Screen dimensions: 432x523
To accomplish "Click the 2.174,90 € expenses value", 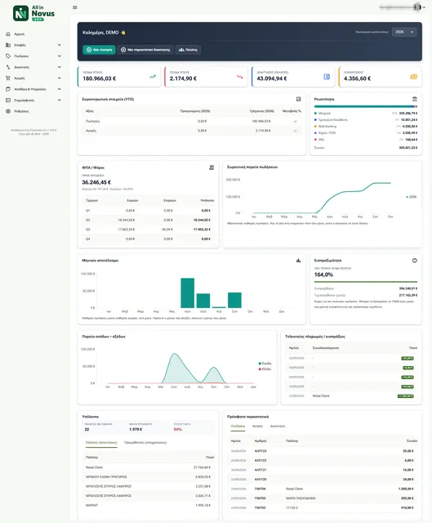I will (x=183, y=78).
